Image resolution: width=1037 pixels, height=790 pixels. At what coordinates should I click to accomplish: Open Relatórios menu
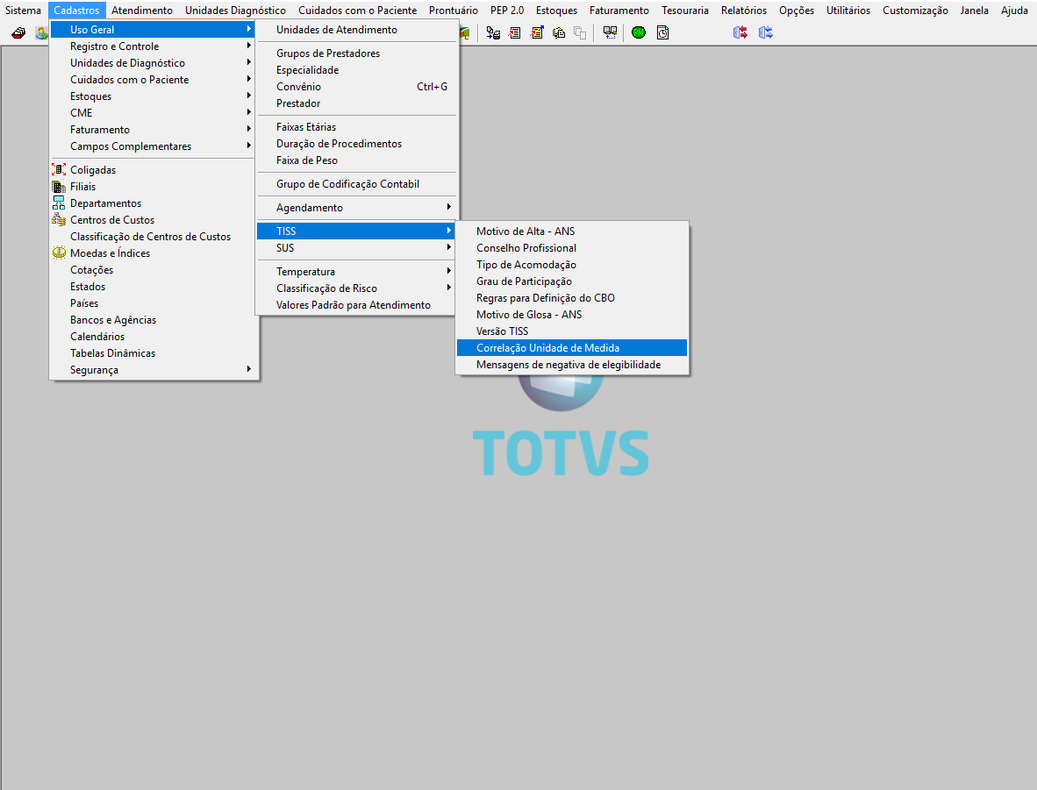pos(744,11)
